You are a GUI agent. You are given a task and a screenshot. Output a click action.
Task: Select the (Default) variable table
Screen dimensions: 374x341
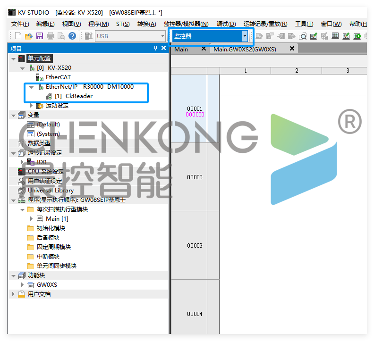point(49,125)
